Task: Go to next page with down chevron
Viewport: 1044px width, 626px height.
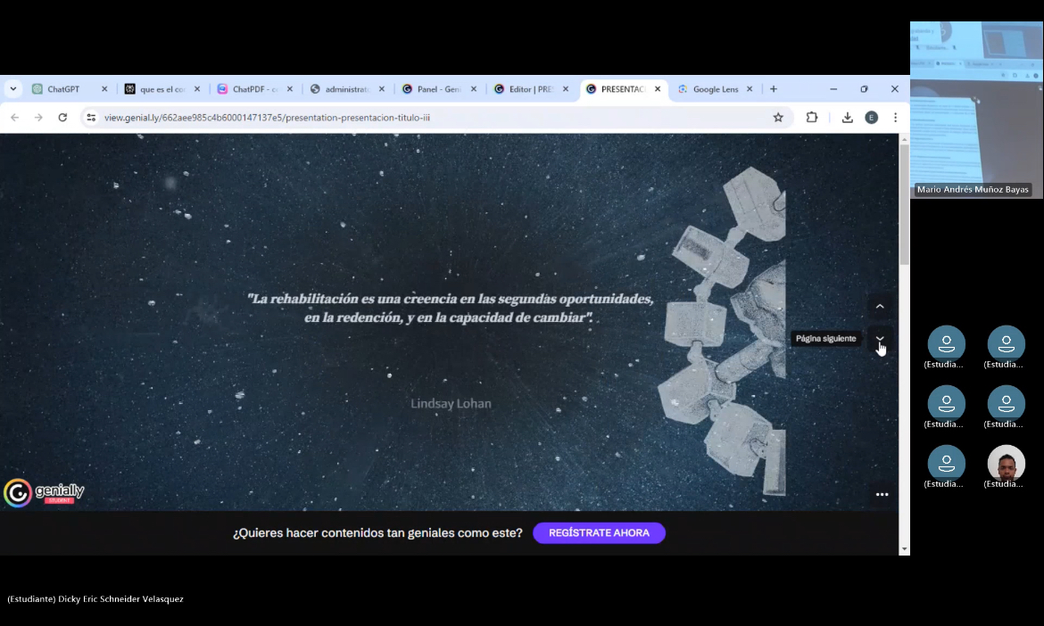Action: [880, 339]
